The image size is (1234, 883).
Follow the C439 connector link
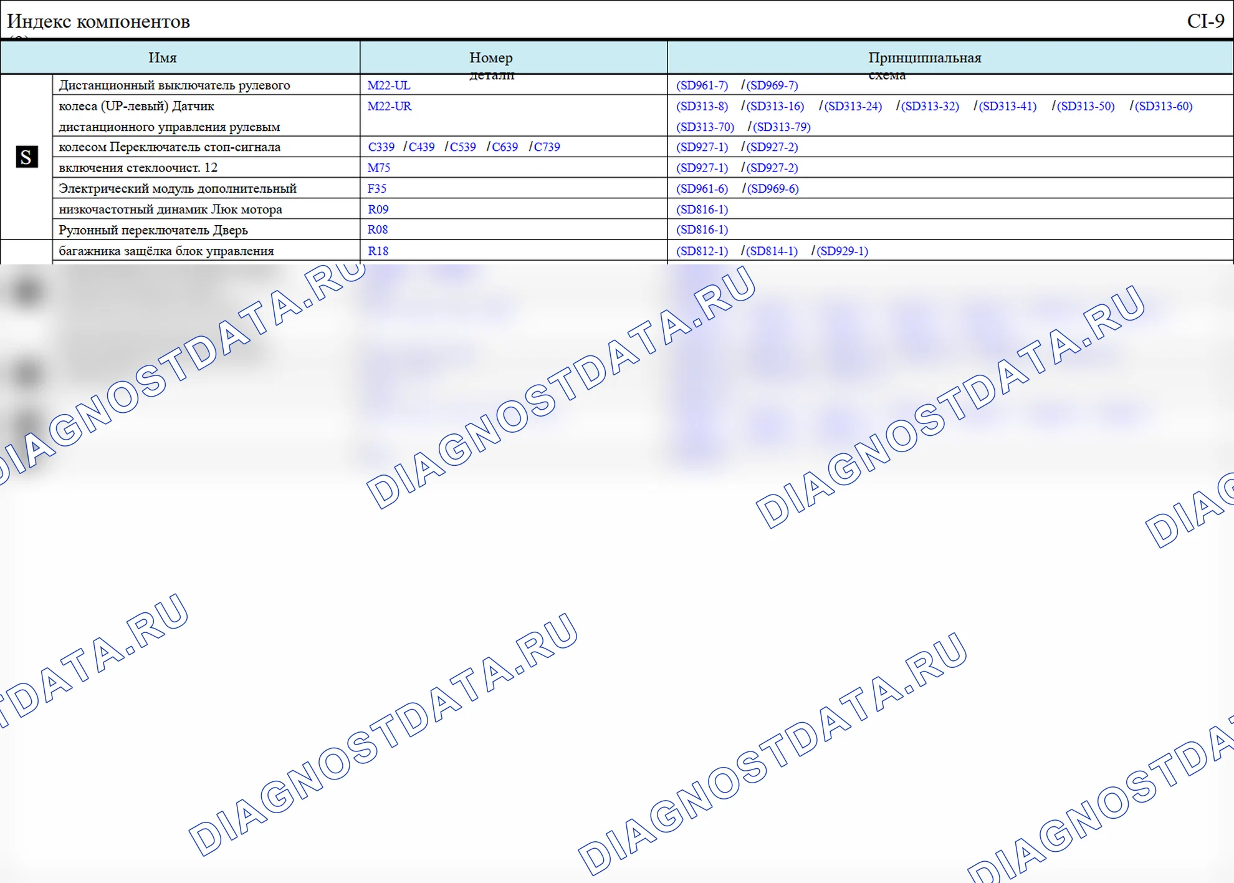pos(422,147)
